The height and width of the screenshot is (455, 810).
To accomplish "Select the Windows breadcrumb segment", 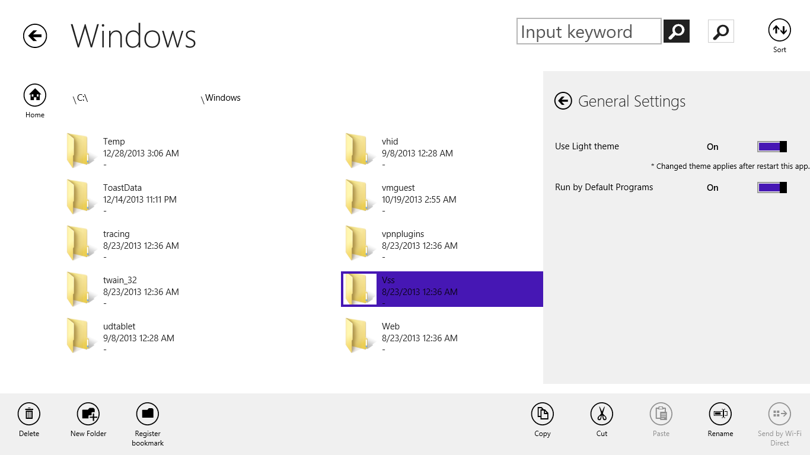I will 222,98.
